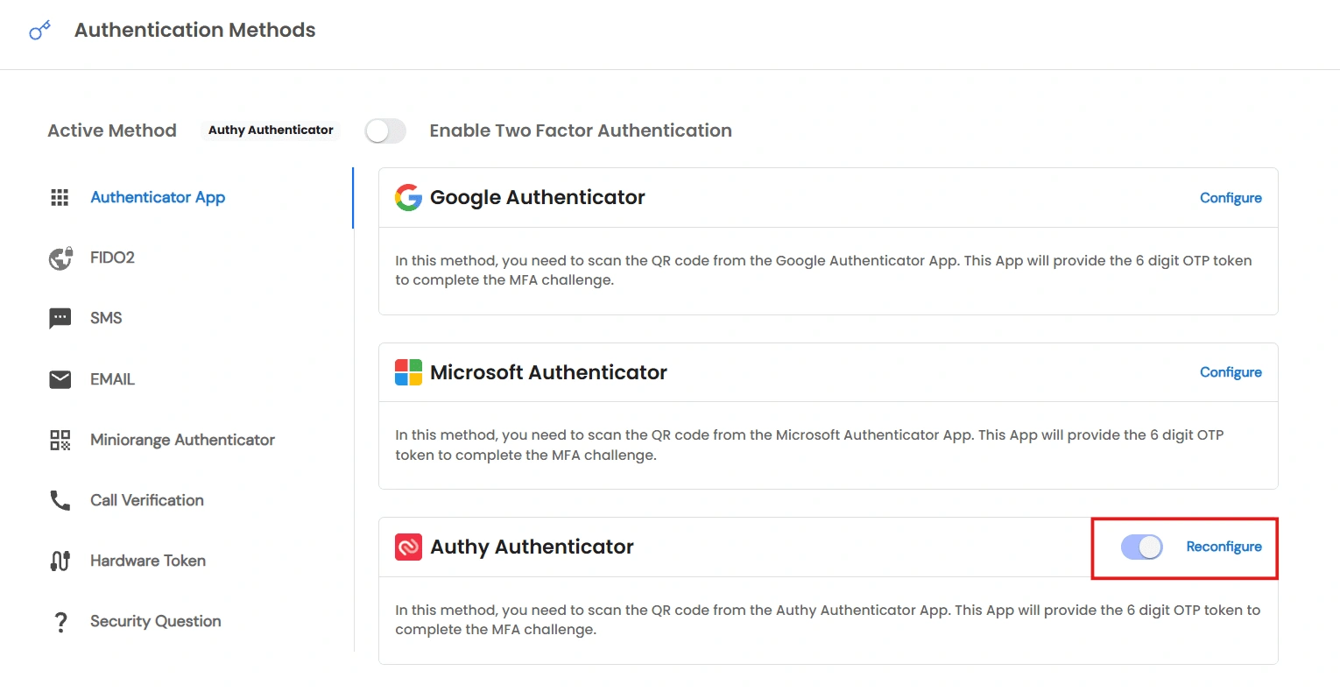Select the Authenticator App tab
Screen dimensions: 1340x692
(158, 197)
